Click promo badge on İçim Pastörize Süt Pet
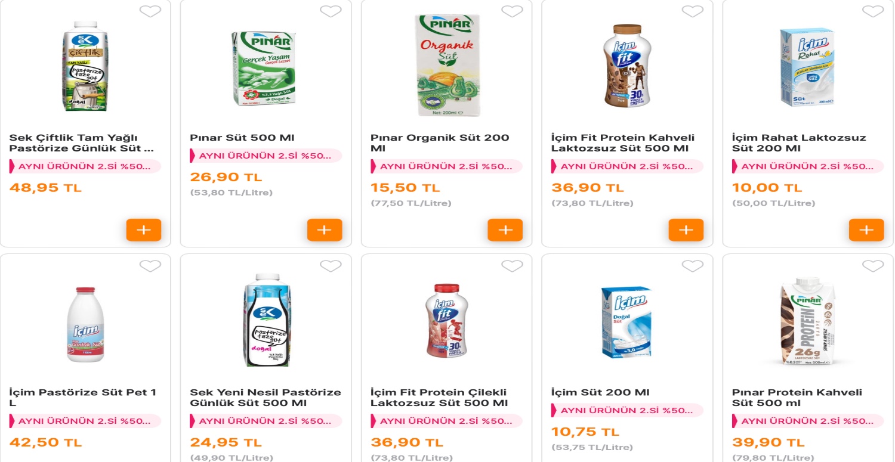This screenshot has width=895, height=462. click(85, 421)
